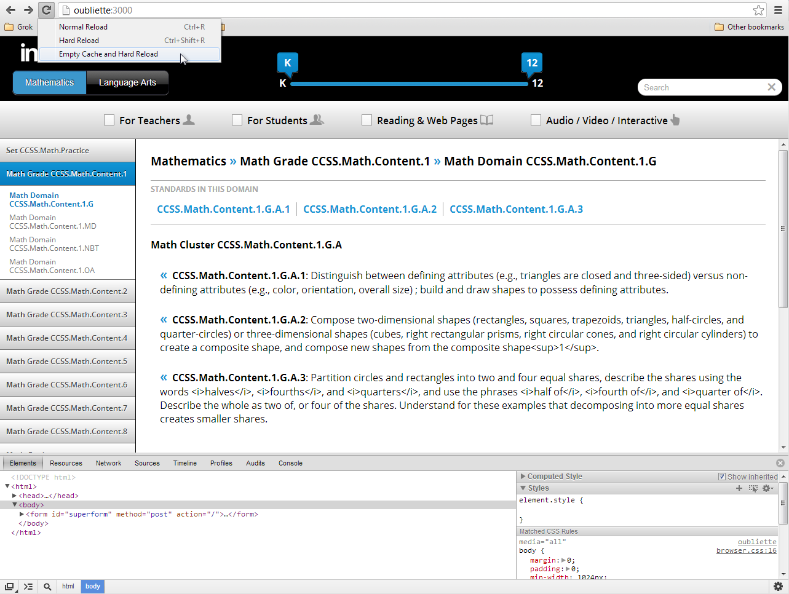The width and height of the screenshot is (789, 594).
Task: Expand the superform form node
Action: (22, 514)
